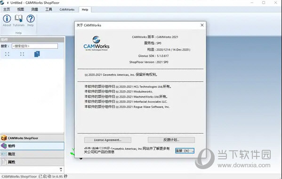Select the 组件 navigation pane

(32, 146)
